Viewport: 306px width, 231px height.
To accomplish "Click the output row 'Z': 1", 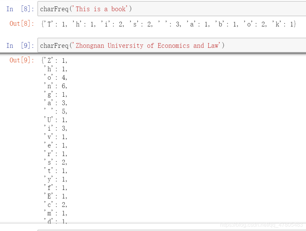I will point(54,60).
